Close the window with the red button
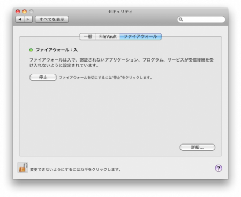Image resolution: width=241 pixels, height=197 pixels. tap(18, 12)
